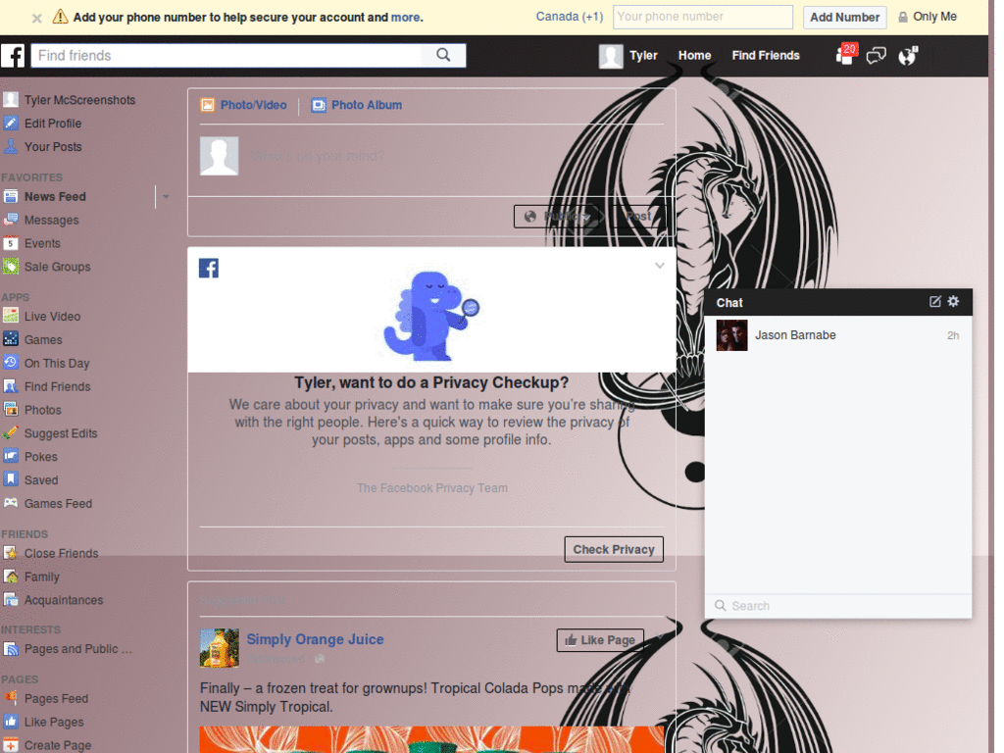Open Tyler profile in top bar
This screenshot has height=753, width=1004.
(628, 56)
